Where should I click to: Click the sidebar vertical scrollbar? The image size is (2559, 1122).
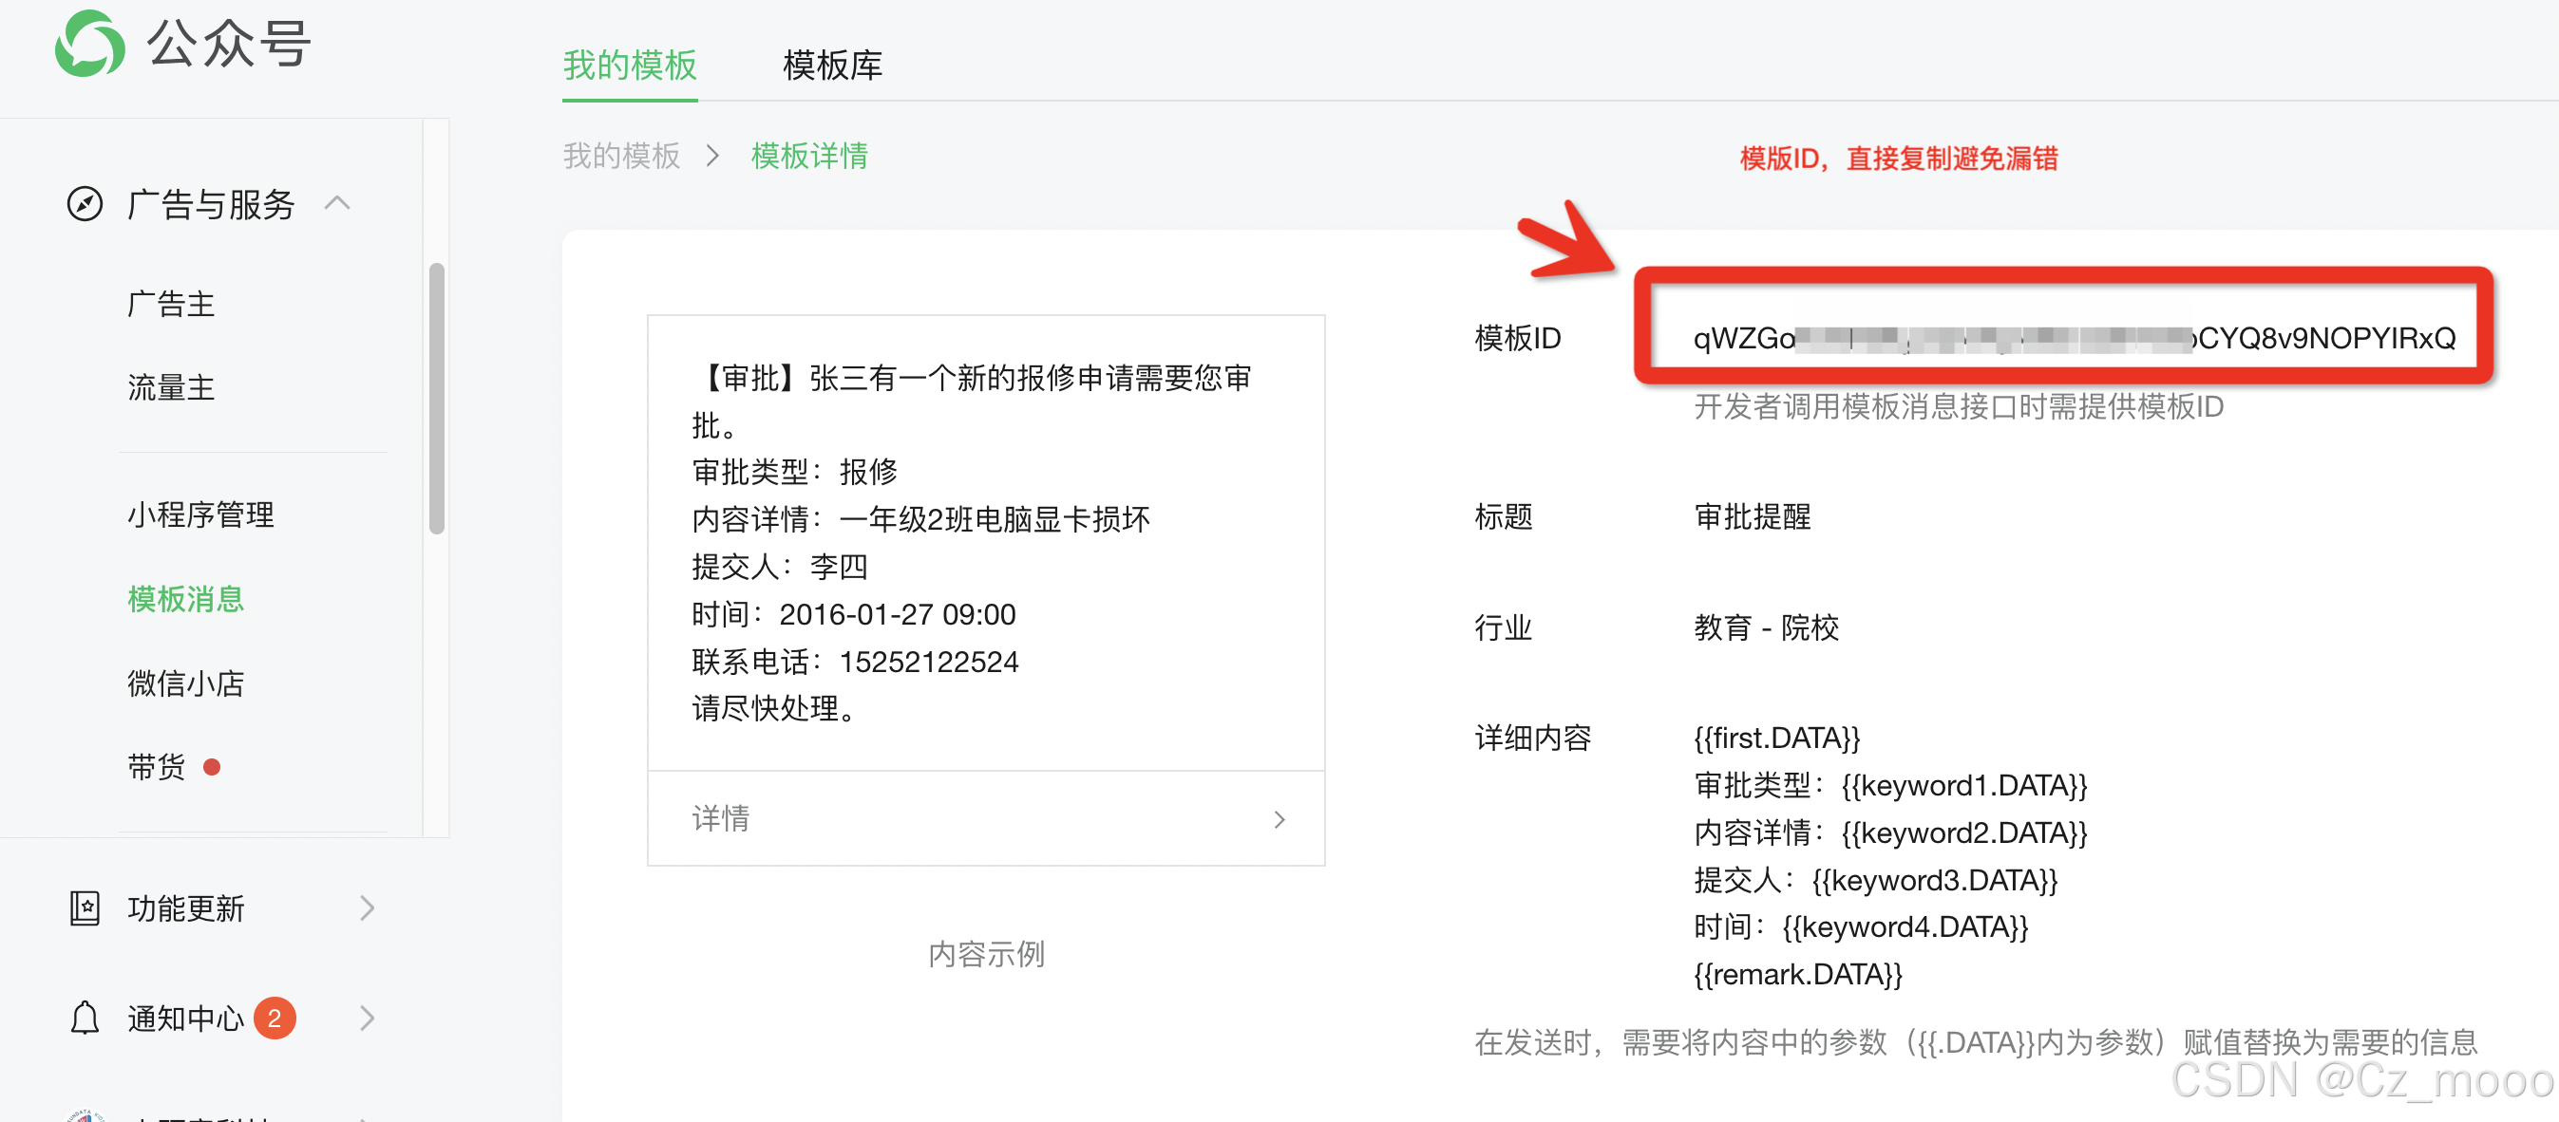pyautogui.click(x=436, y=397)
